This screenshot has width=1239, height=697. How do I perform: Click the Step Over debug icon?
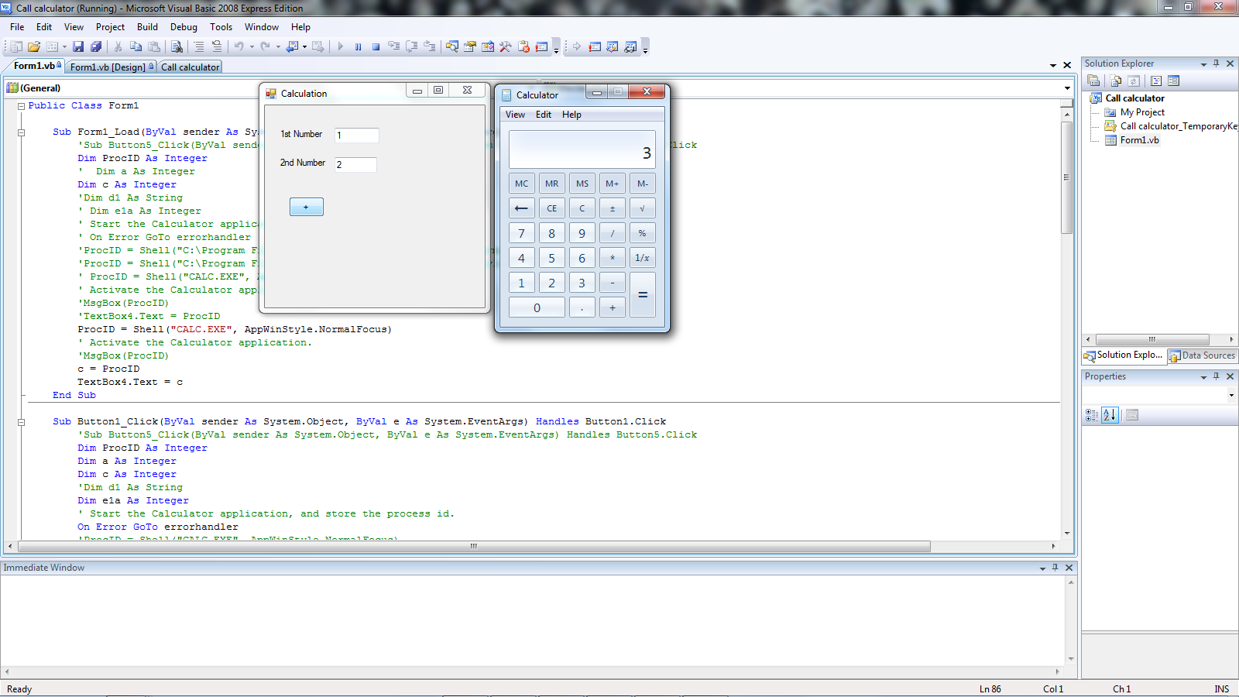412,47
